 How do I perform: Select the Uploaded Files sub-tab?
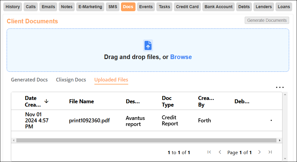111,80
